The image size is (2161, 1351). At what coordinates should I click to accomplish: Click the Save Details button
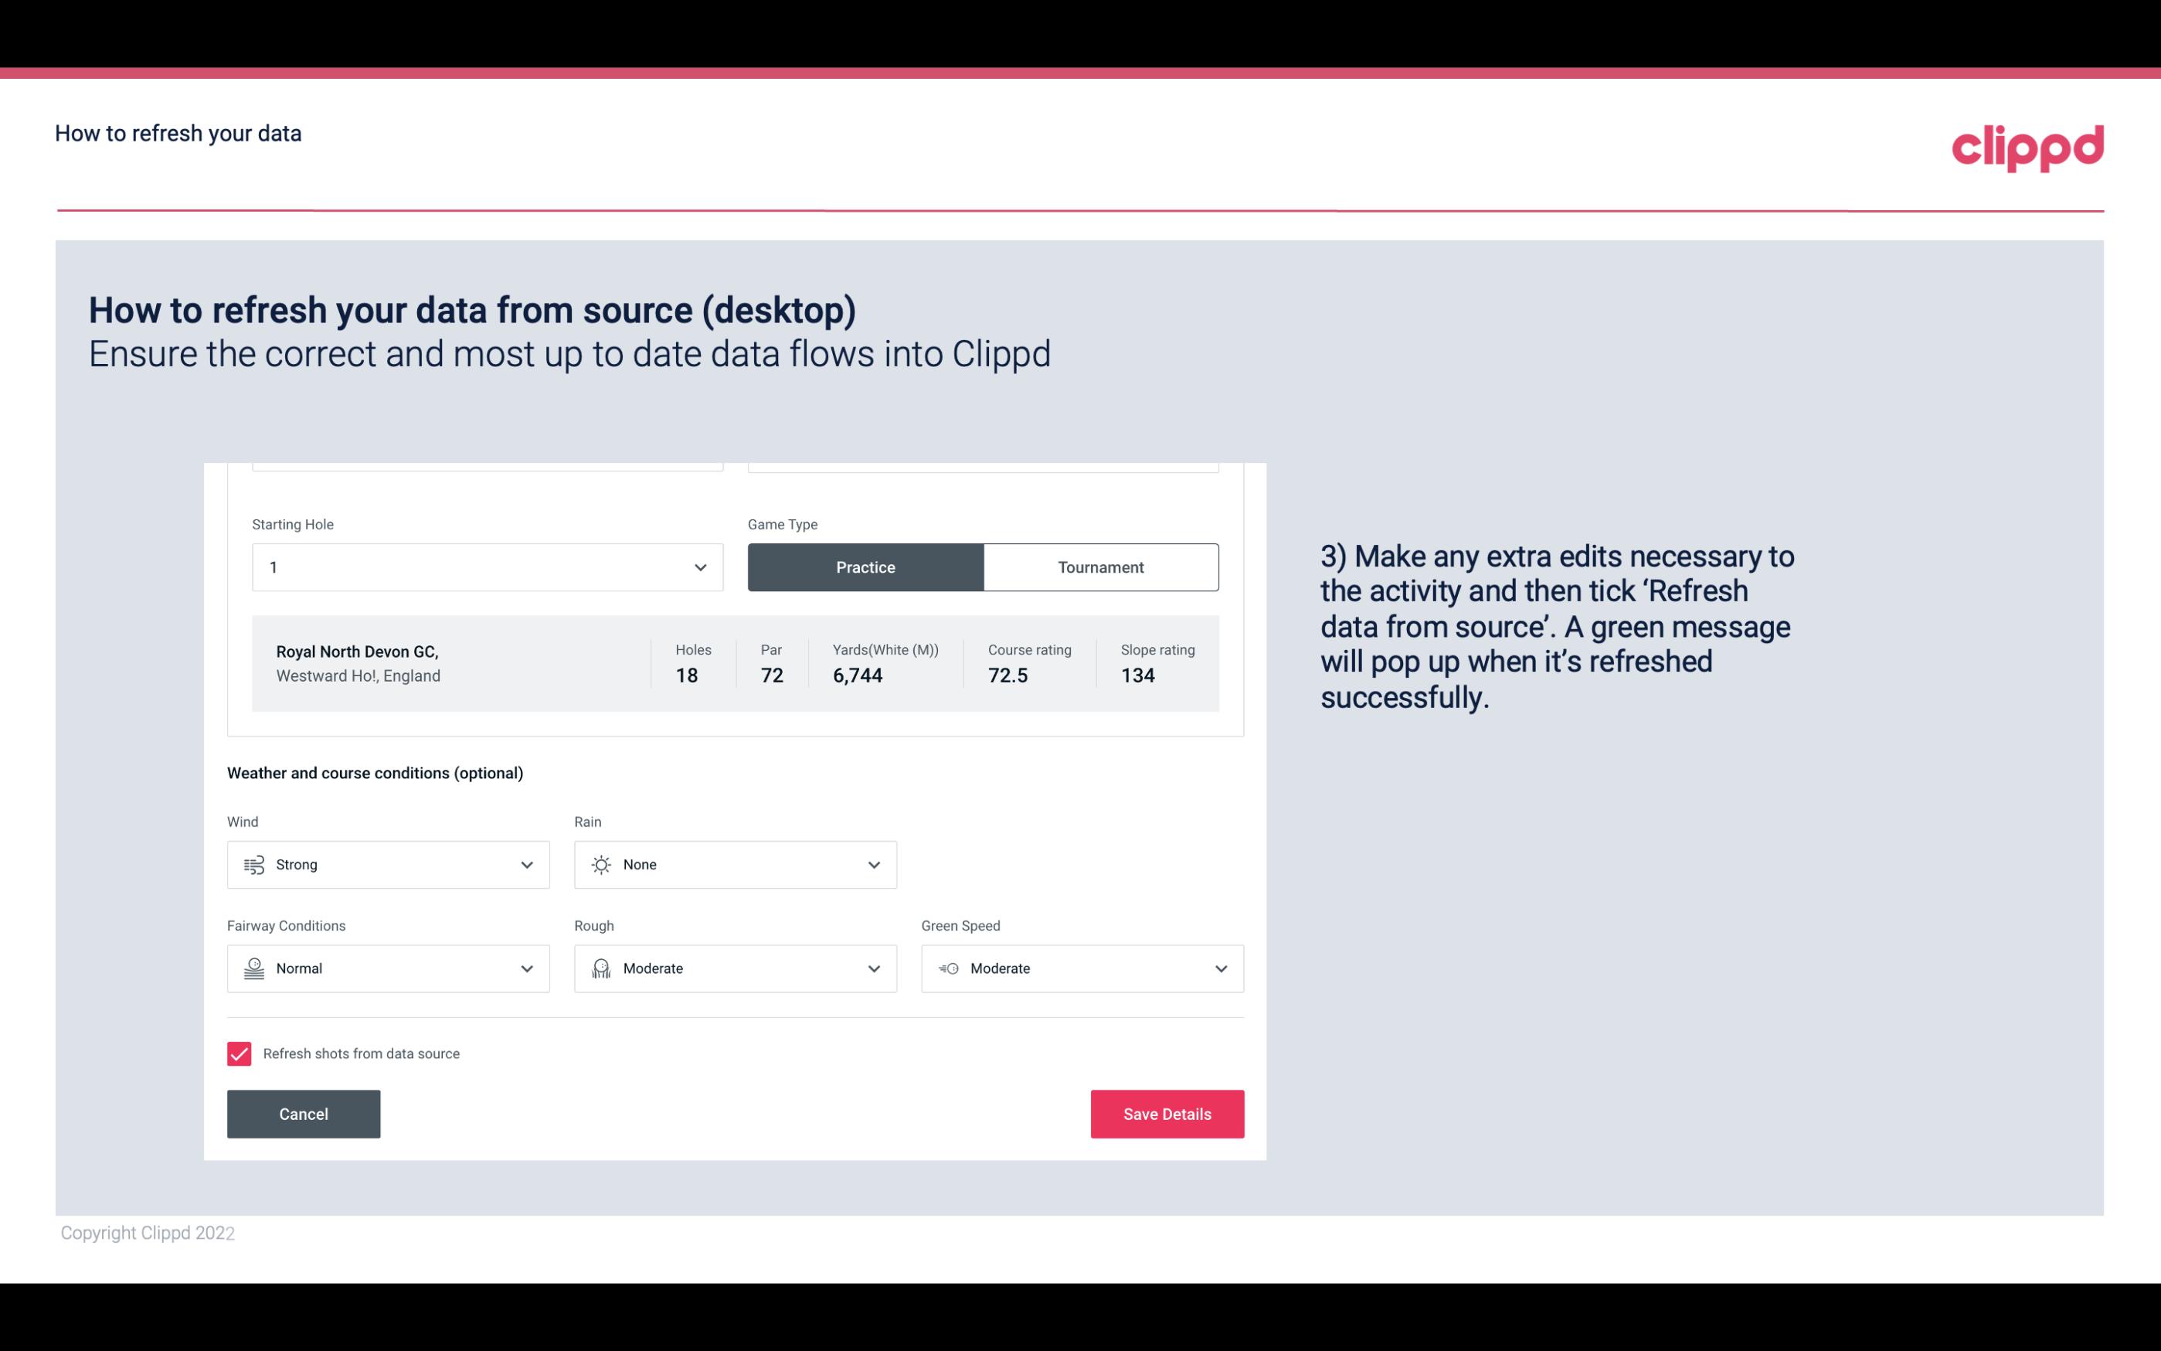pyautogui.click(x=1167, y=1113)
